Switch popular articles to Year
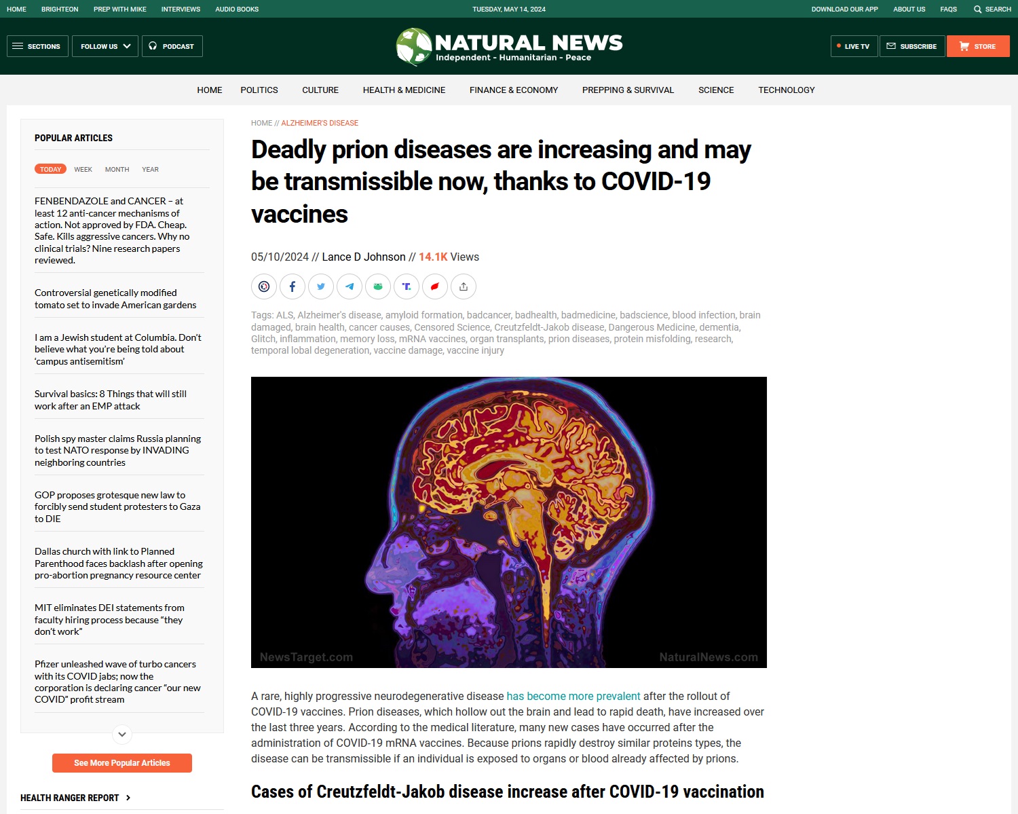This screenshot has height=814, width=1018. click(150, 169)
